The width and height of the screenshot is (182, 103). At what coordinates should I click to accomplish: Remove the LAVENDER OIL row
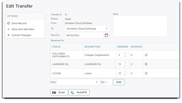[146, 64]
